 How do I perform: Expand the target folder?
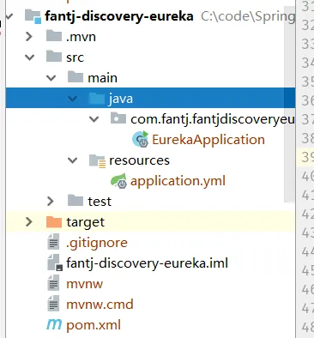(x=29, y=222)
